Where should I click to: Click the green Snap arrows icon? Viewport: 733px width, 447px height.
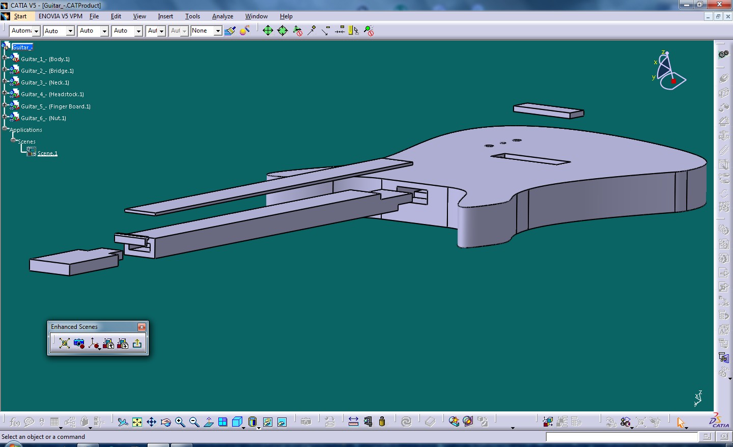(x=283, y=31)
